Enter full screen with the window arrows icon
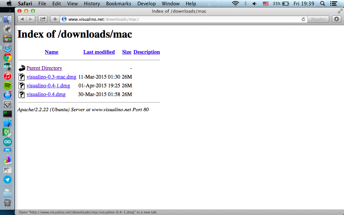This screenshot has width=344, height=215. pyautogui.click(x=340, y=11)
